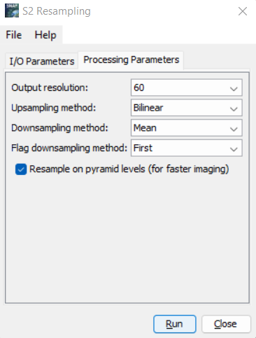Image resolution: width=256 pixels, height=338 pixels.
Task: Expand the Output resolution dropdown arrow
Action: coord(234,88)
